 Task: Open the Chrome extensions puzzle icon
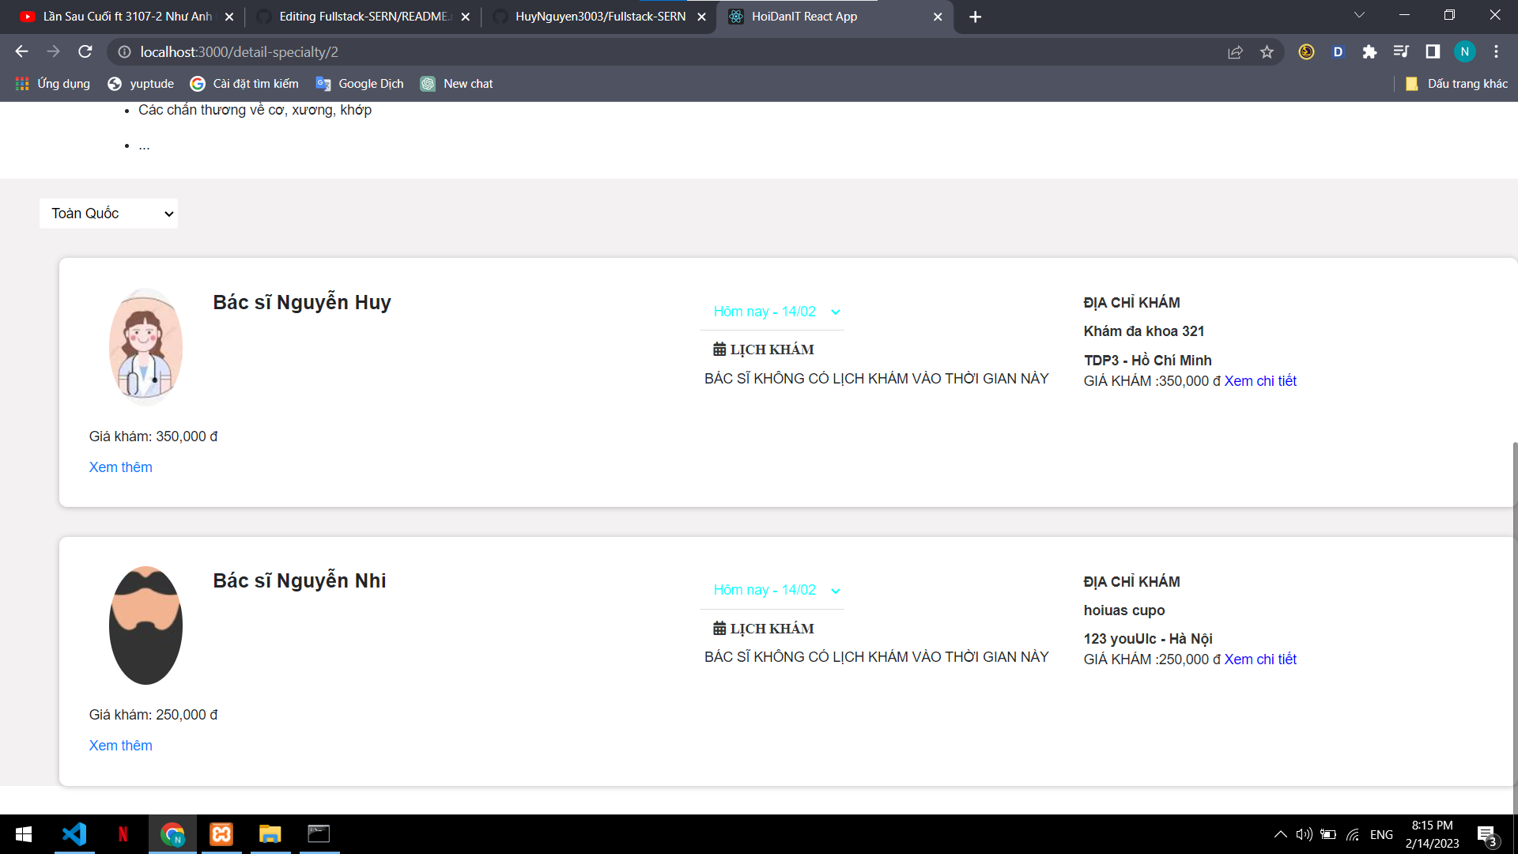coord(1369,51)
